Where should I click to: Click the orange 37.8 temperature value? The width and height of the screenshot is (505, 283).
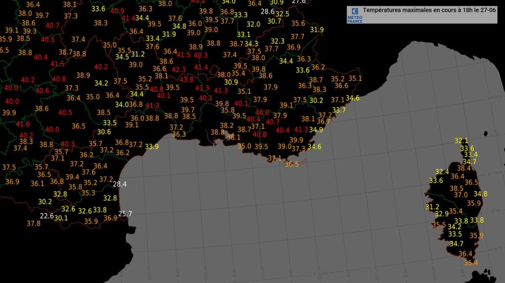click(x=34, y=223)
